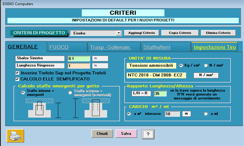244x146 pixels.
Task: Click the Calcolo staffe emergenti per getto heading
Action: (59, 86)
